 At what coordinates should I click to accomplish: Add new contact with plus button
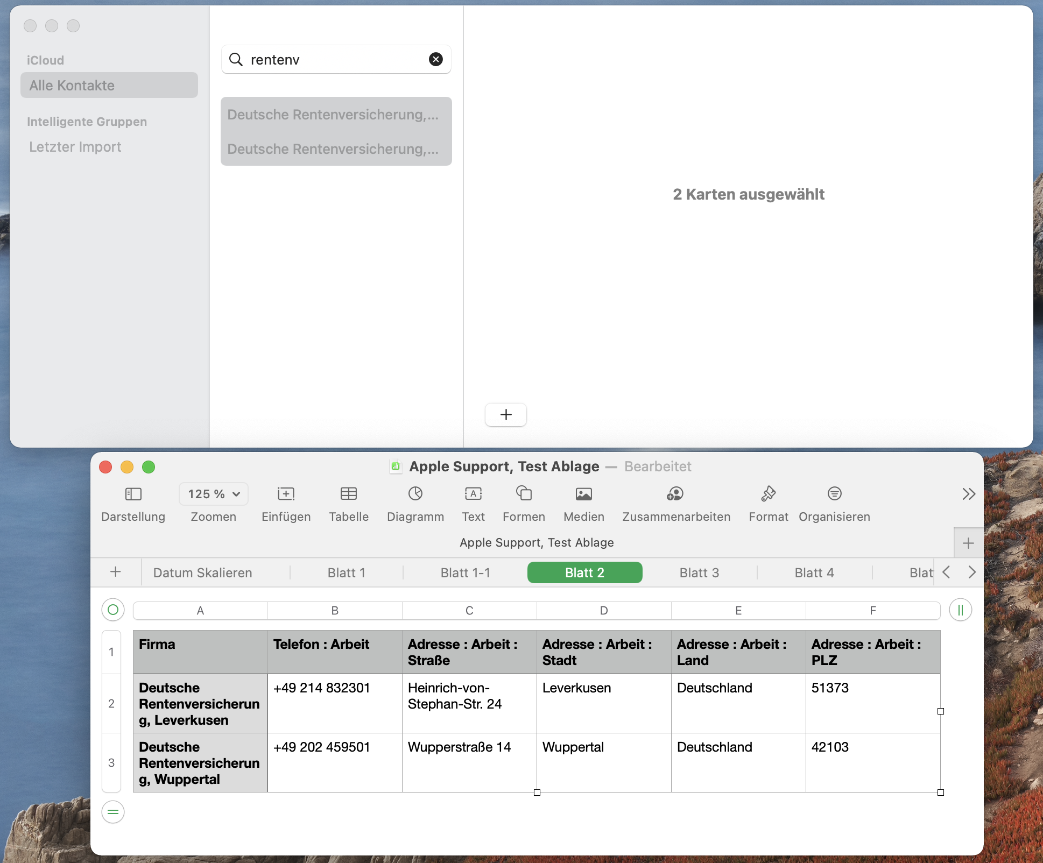pyautogui.click(x=506, y=415)
